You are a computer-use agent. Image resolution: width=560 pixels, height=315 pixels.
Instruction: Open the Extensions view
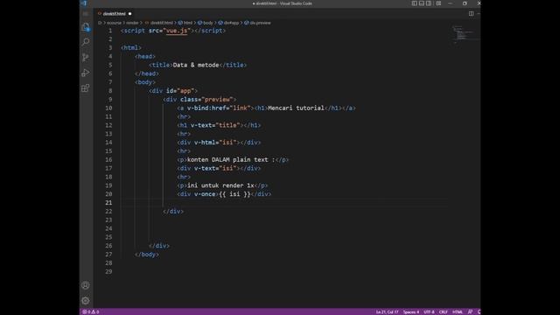pyautogui.click(x=86, y=88)
